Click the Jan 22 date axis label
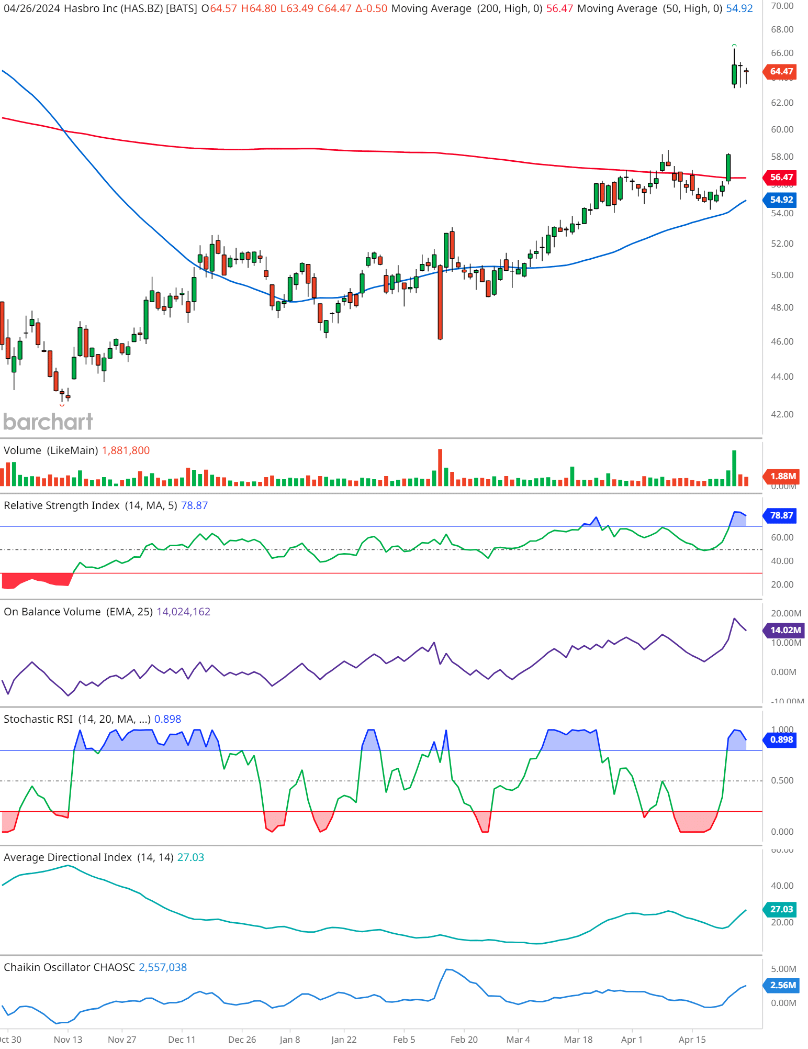The width and height of the screenshot is (808, 1049). (344, 1040)
